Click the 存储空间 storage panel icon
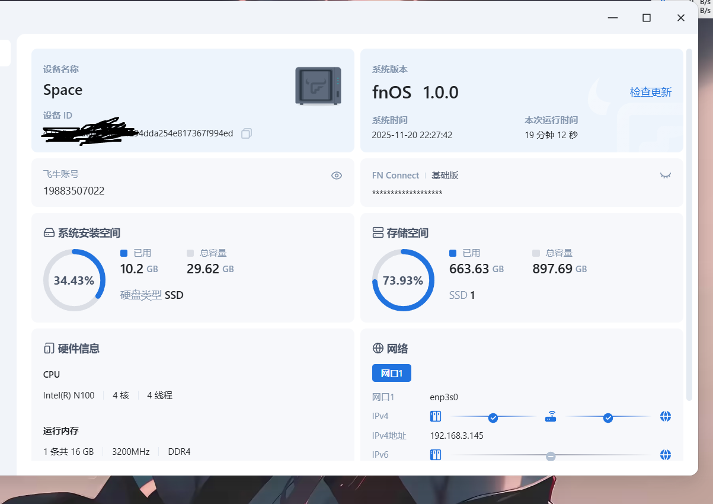This screenshot has width=713, height=504. (x=378, y=232)
